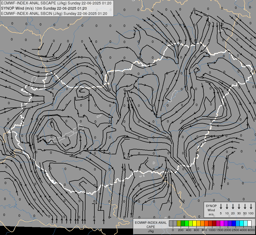This screenshot has height=235, width=256.
Task: Click the 30 m/s wind arrow in legend
Action: pos(239,206)
